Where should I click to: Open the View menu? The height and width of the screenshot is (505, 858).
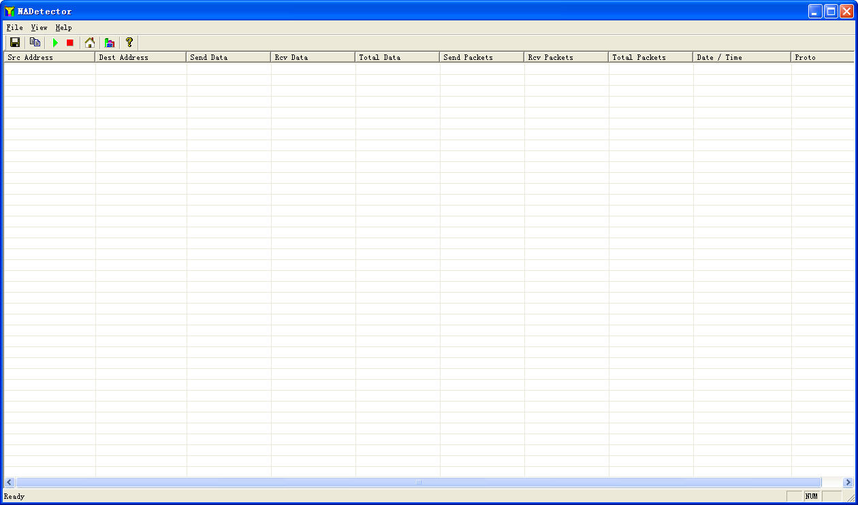(39, 28)
